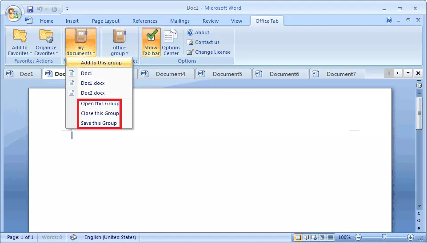Viewport: 427px width, 243px height.
Task: Select the Office Tab ribbon tab
Action: point(267,21)
